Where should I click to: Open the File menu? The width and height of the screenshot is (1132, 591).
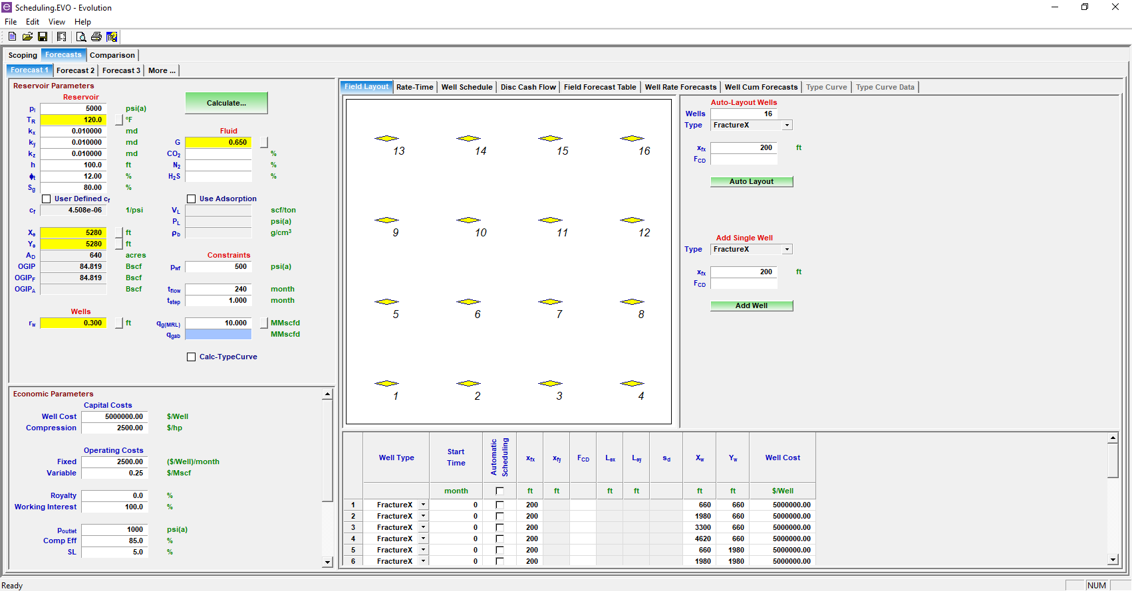11,22
